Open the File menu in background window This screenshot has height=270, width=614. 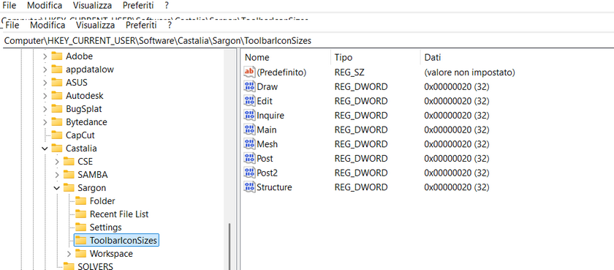(10, 5)
